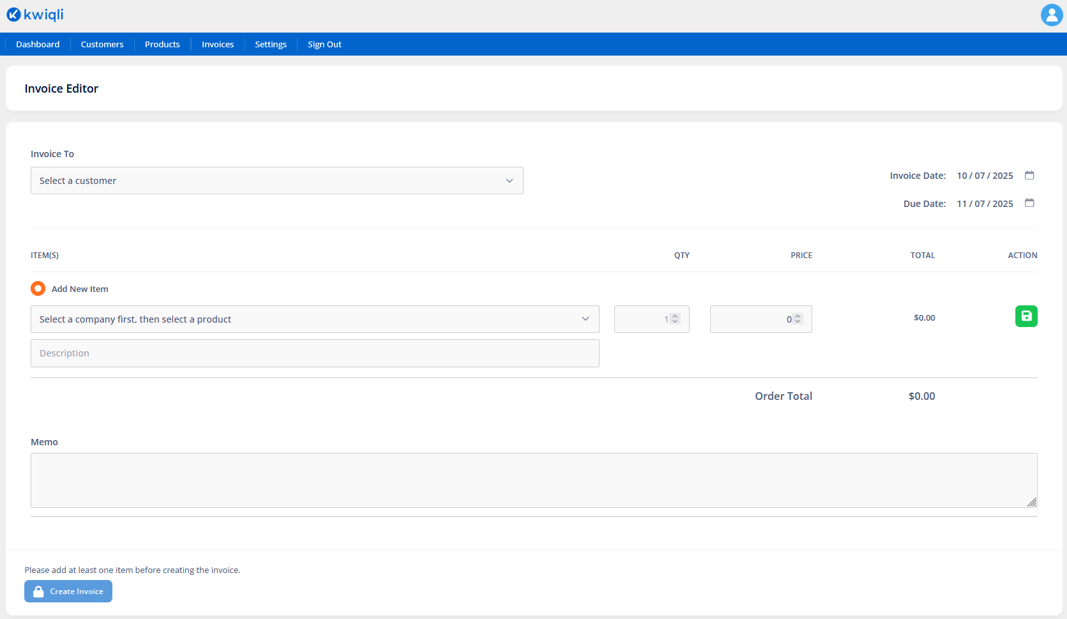Click the lock icon on Create Invoice
Viewport: 1067px width, 619px height.
pyautogui.click(x=38, y=592)
